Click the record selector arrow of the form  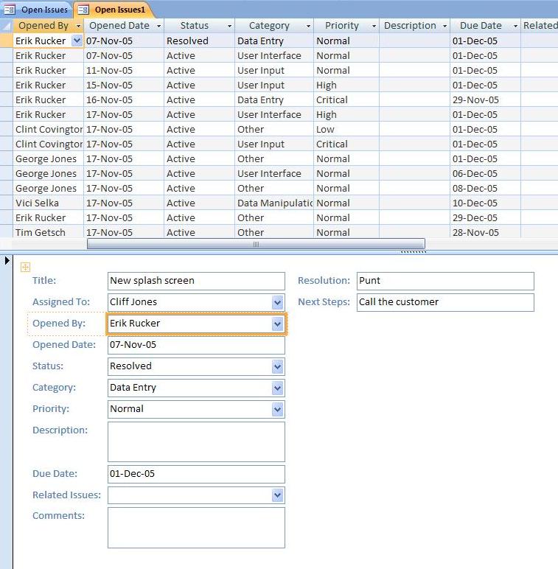pyautogui.click(x=7, y=260)
